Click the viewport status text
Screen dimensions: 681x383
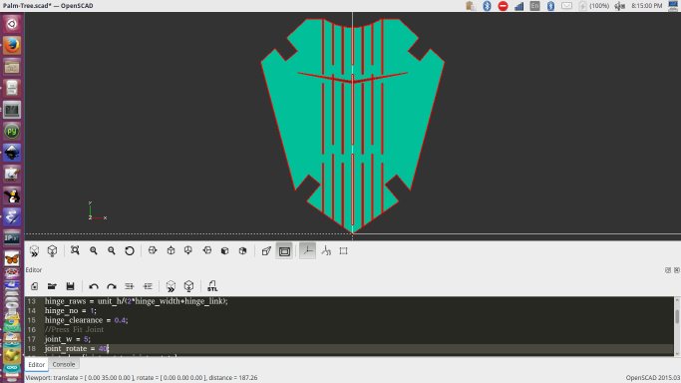click(142, 378)
